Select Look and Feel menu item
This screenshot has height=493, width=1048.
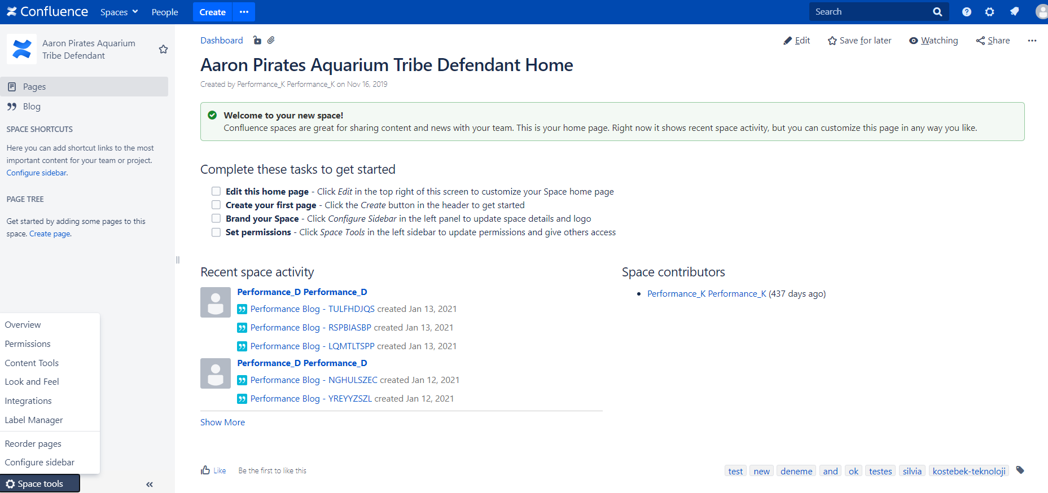pos(50,382)
